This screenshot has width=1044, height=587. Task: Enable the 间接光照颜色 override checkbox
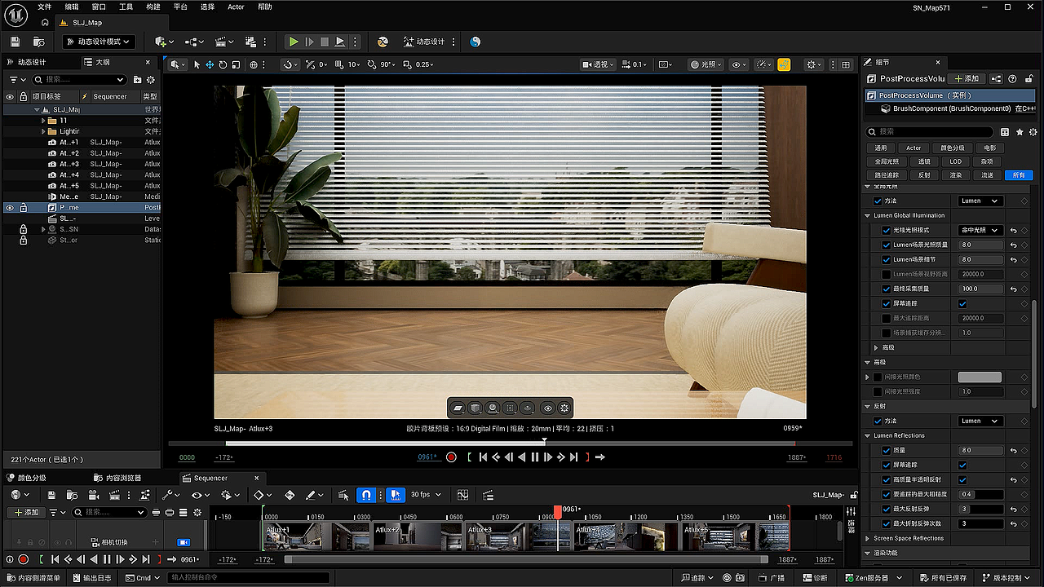(878, 377)
